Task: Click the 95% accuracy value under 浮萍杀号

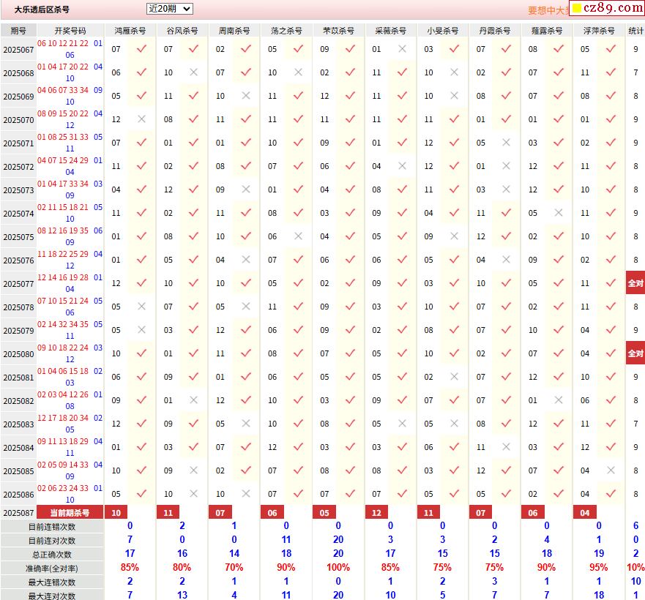Action: tap(599, 568)
